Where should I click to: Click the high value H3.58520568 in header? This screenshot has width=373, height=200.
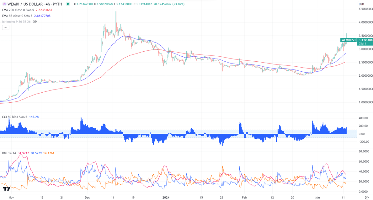click(x=103, y=4)
